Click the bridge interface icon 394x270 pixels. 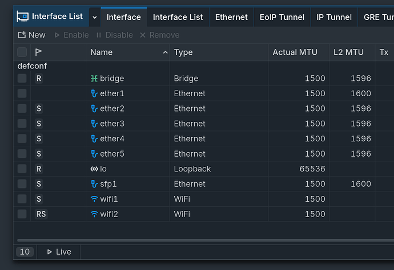pyautogui.click(x=94, y=79)
